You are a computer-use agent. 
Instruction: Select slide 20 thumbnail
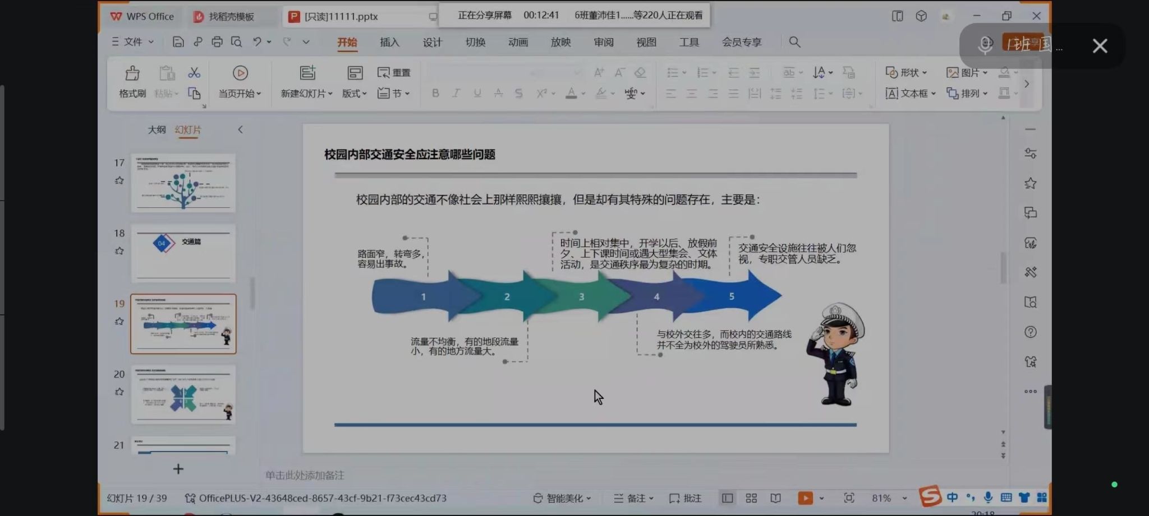[183, 394]
